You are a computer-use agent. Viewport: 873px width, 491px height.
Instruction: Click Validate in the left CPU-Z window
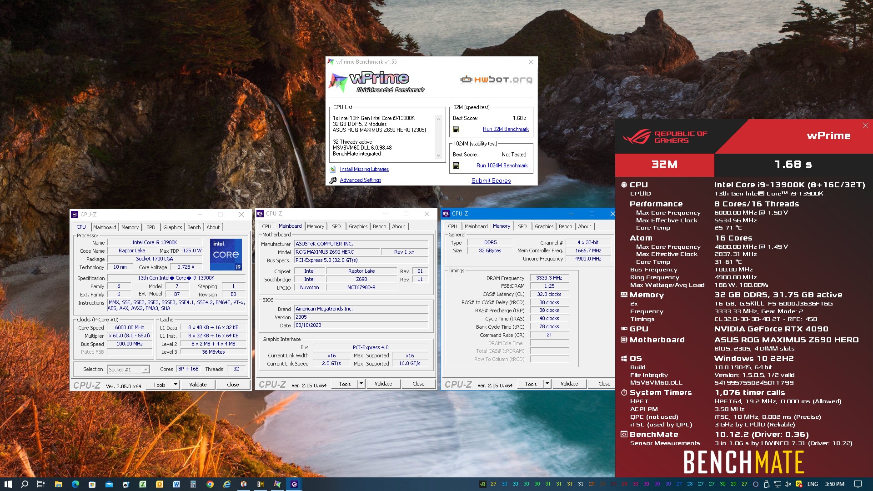198,385
